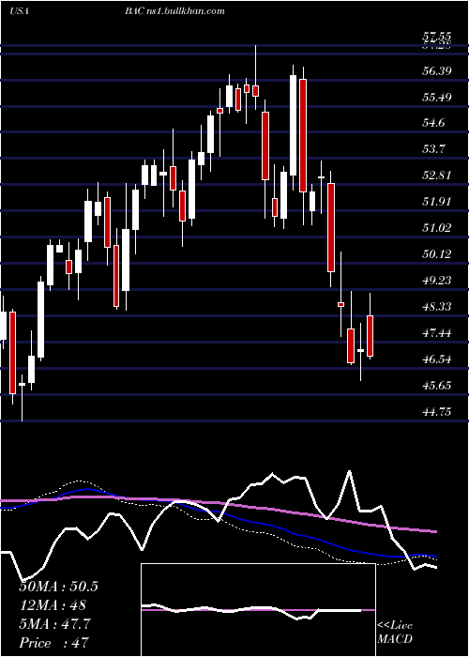
Task: Click the 52.81 price axis label
Action: [437, 176]
